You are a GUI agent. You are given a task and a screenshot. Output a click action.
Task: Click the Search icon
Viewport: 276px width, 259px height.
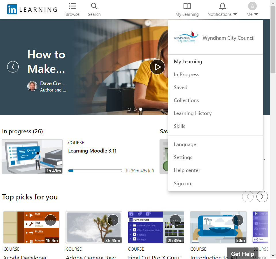pyautogui.click(x=94, y=6)
